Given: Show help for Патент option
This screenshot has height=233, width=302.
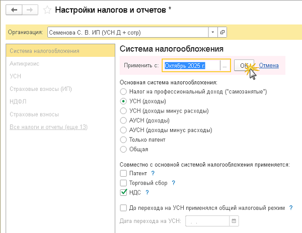Looking at the screenshot, I should [x=153, y=173].
